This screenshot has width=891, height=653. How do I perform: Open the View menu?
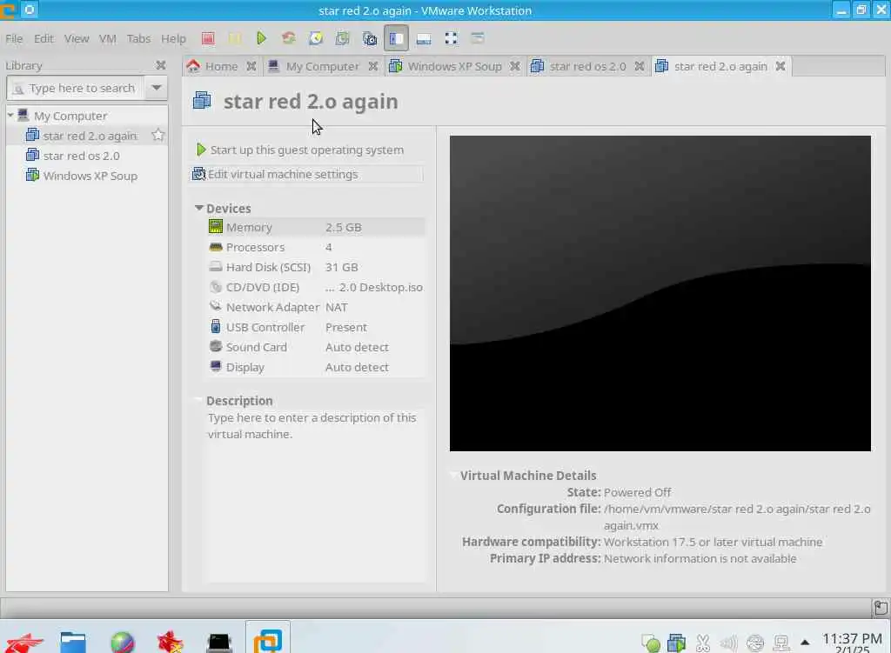[x=77, y=38]
